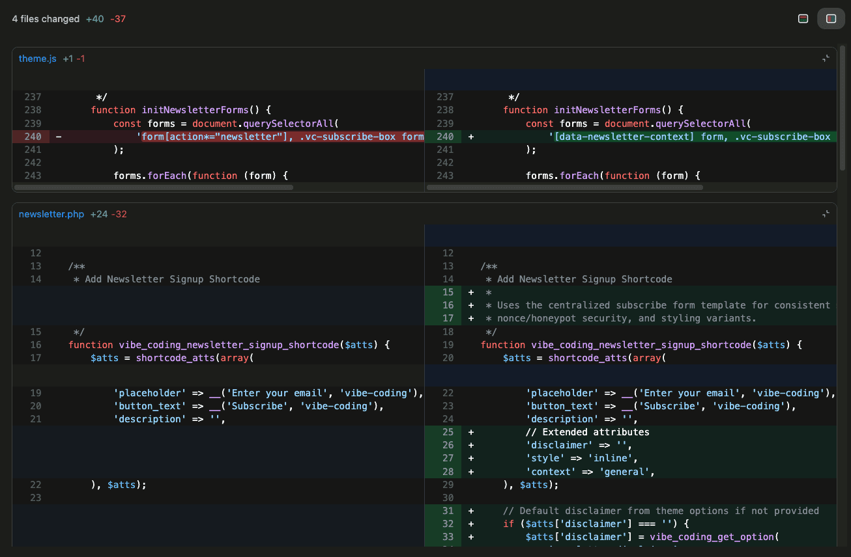851x557 pixels.
Task: Activate the split diff view icon
Action: click(x=831, y=18)
